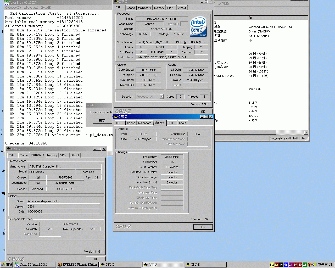
Task: Select Memory tab in the Mainboard CPU-Z window
Action: coord(52,155)
